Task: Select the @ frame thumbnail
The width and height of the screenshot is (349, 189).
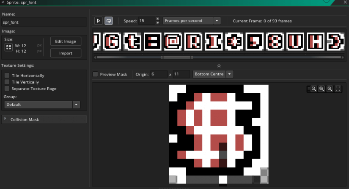Action: tap(173, 41)
